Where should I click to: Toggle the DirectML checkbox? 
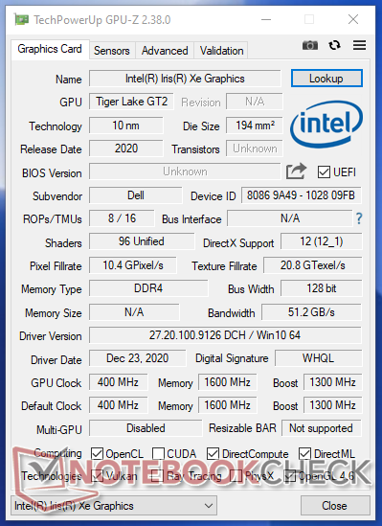[x=304, y=453]
